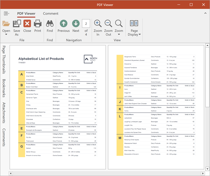
Task: Click the 7/14/2021 date text
Action: pos(22,63)
